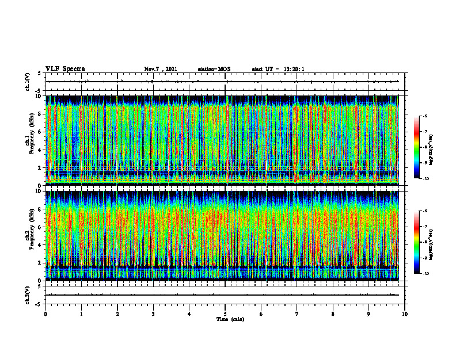Viewport: 456px width, 352px height.
Task: Click the "-8" tick on ch.1 color bar
Action: click(425, 147)
